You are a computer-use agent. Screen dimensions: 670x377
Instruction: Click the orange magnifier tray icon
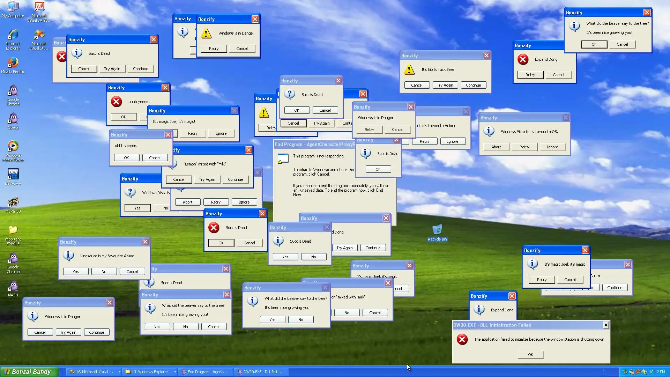pos(638,372)
